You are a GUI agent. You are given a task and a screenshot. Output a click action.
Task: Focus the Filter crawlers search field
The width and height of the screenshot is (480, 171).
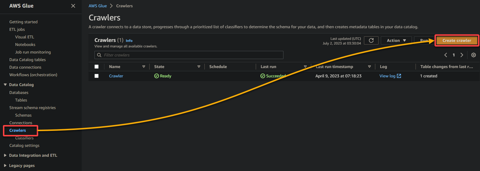pyautogui.click(x=189, y=55)
